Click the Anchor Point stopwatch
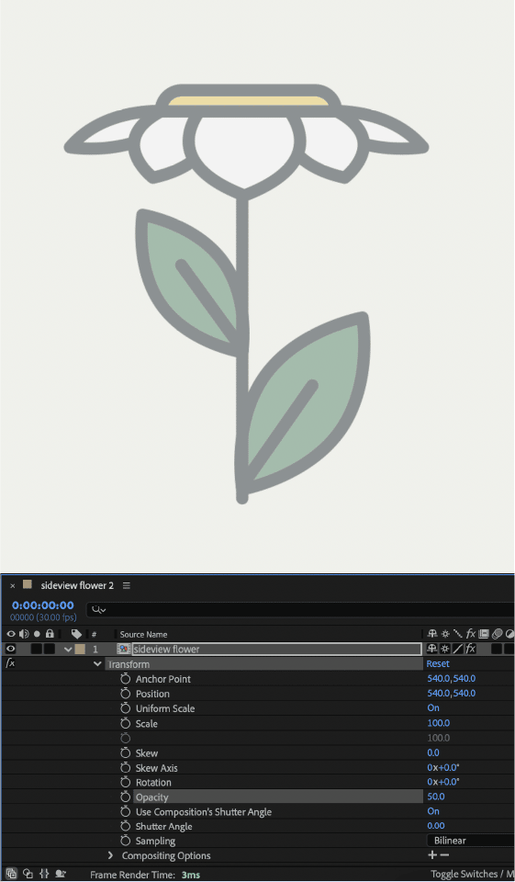This screenshot has height=882, width=515. (x=126, y=678)
